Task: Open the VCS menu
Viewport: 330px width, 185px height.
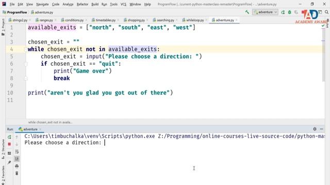Action: pos(123,4)
